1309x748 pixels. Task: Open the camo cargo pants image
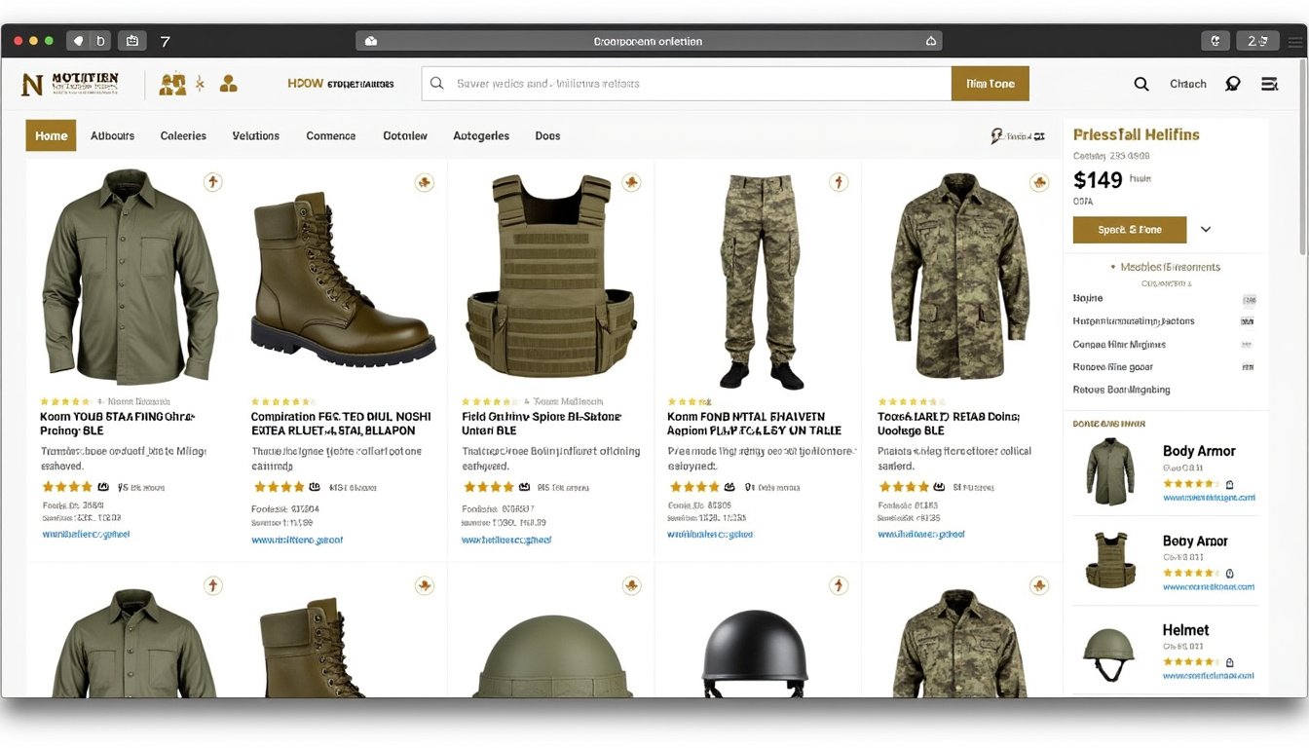(761, 281)
